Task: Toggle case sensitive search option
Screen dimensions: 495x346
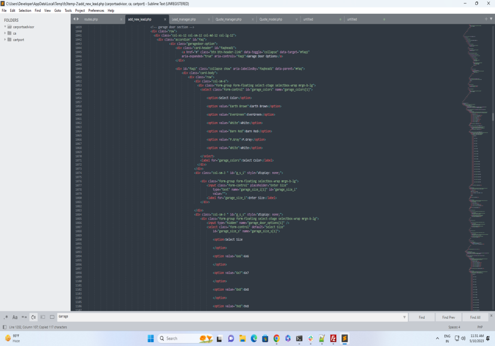Action: coord(15,317)
